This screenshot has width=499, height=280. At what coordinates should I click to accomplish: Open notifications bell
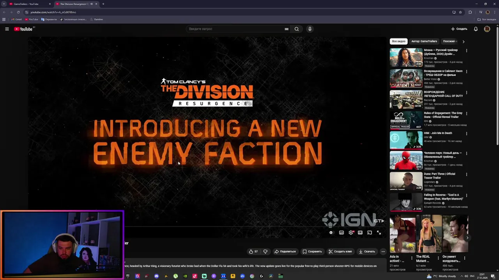476,29
